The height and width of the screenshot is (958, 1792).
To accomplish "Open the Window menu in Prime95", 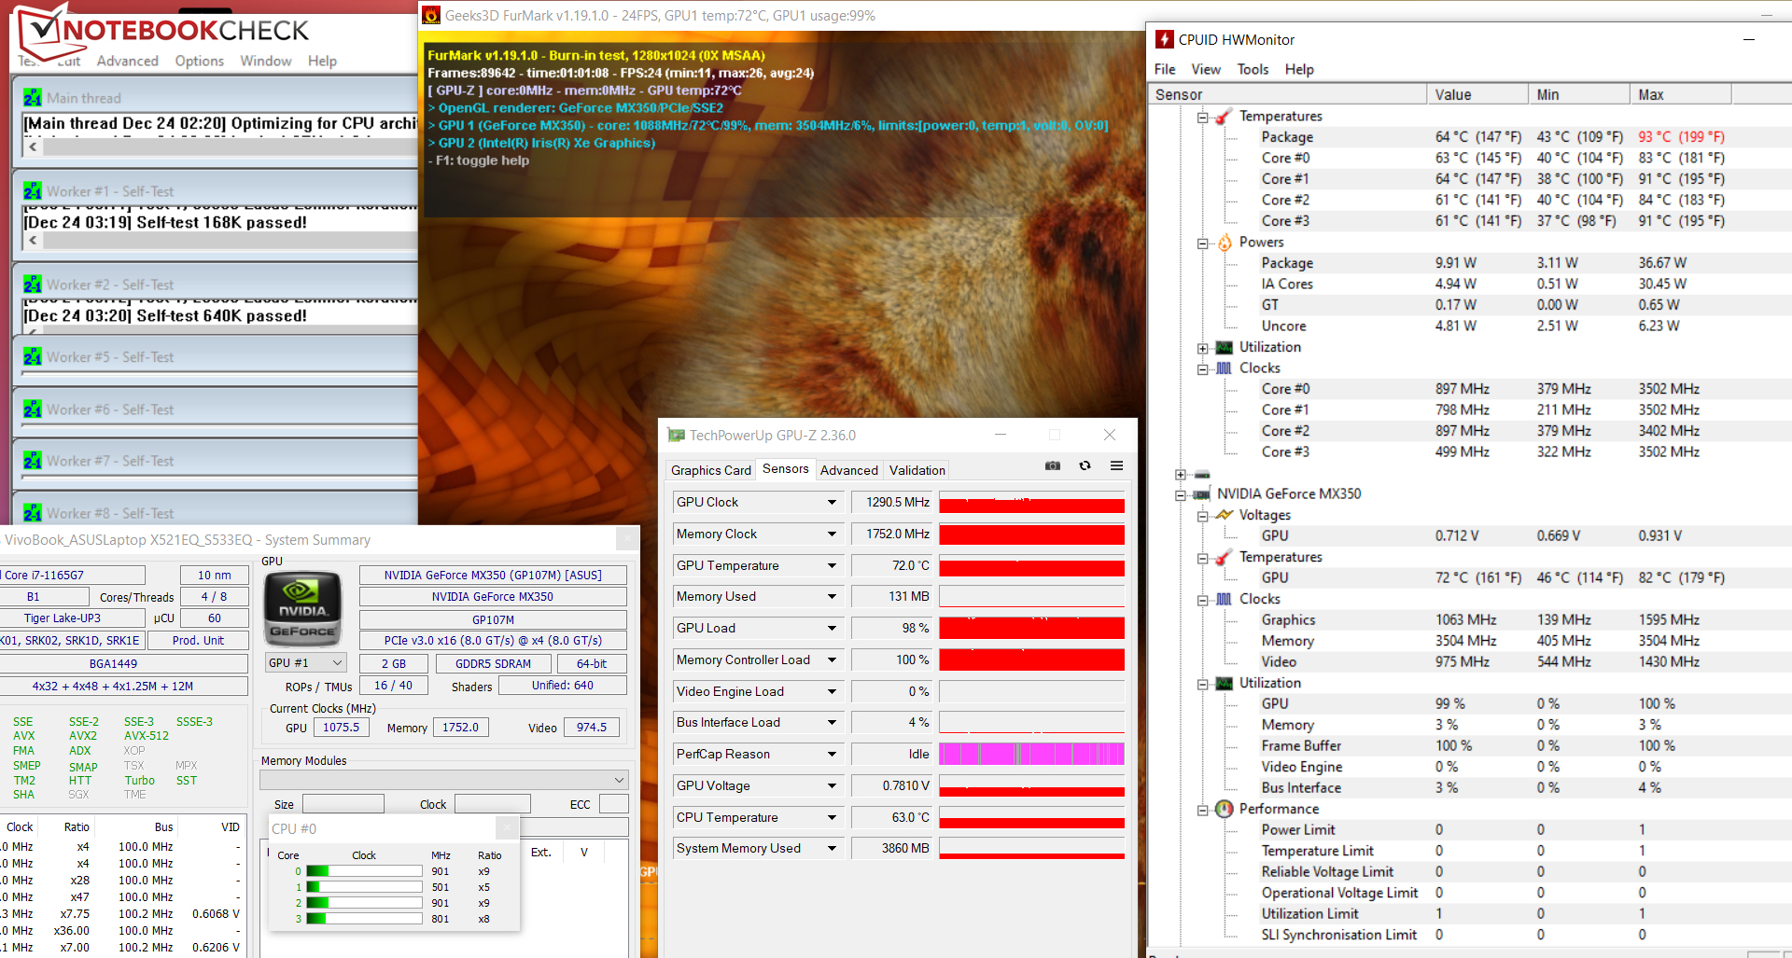I will coord(266,61).
